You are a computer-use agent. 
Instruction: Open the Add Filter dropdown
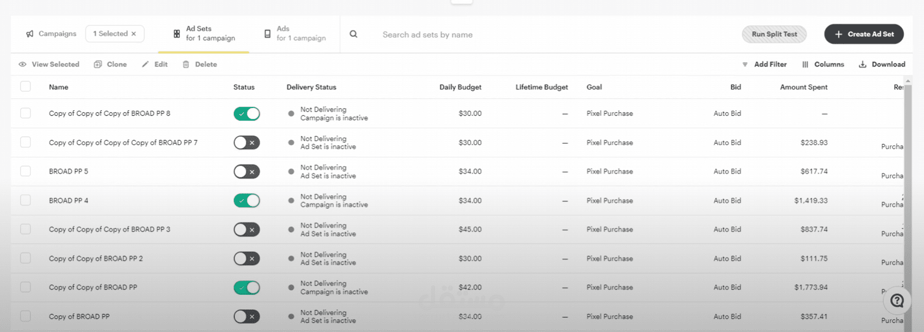765,65
